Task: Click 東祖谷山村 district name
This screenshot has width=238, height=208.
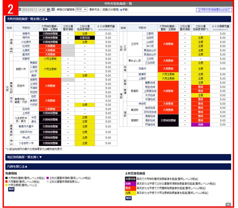Action: click(x=150, y=50)
